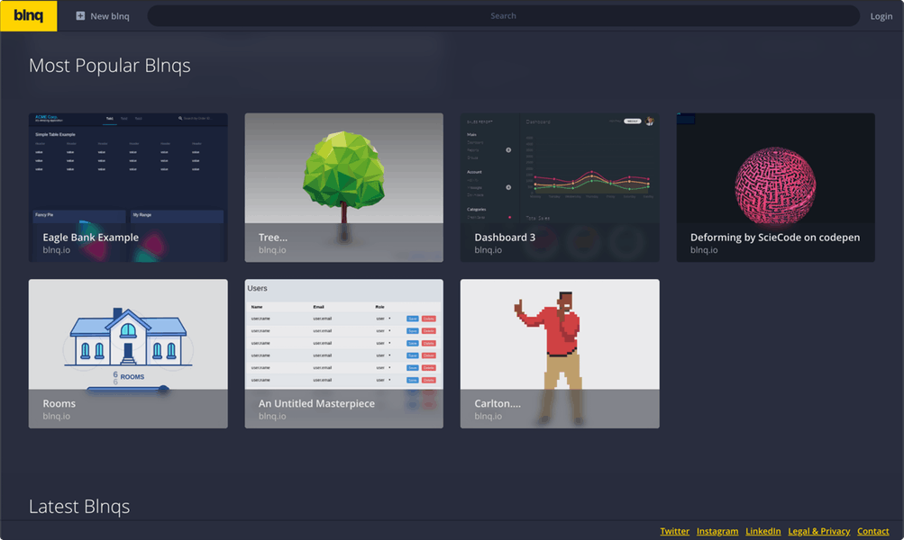Click the Most Popular Blnqs heading

[110, 66]
